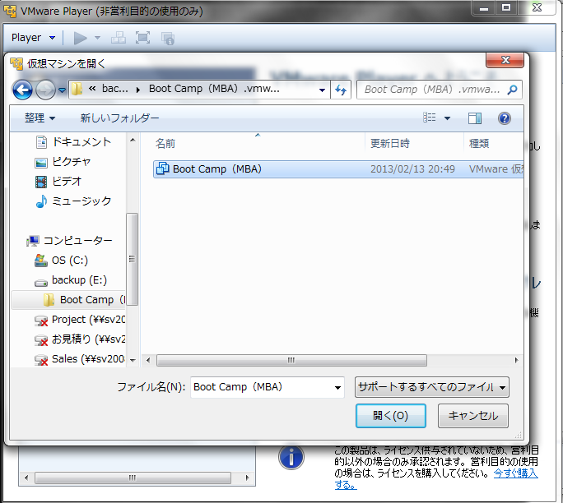Sort by the 名前 column header
Viewport: 563px width, 503px height.
coord(165,144)
